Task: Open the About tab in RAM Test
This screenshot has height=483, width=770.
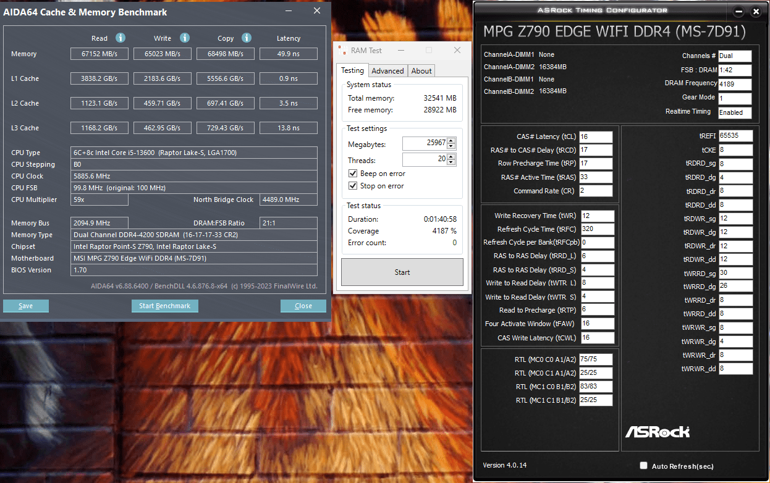Action: click(421, 71)
